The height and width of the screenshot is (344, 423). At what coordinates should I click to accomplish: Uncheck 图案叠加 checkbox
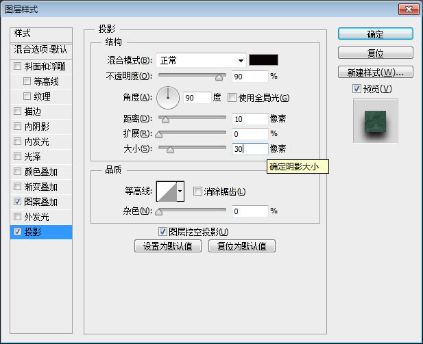(x=17, y=201)
